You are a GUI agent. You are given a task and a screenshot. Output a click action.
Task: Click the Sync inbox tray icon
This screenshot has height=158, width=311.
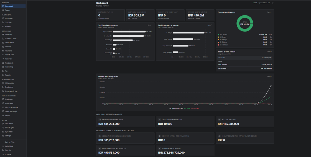coord(3,132)
